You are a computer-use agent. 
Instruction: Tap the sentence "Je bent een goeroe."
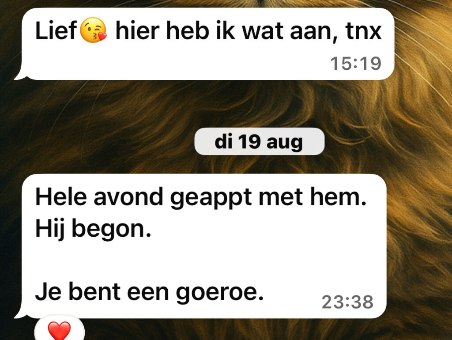tap(149, 292)
